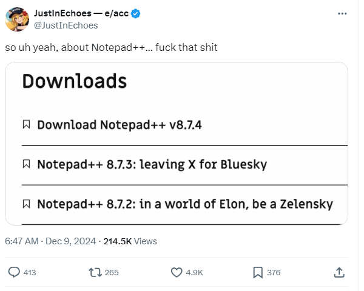Open the 6:47 AM · Dec 9, 2024 timestamp

coord(50,241)
